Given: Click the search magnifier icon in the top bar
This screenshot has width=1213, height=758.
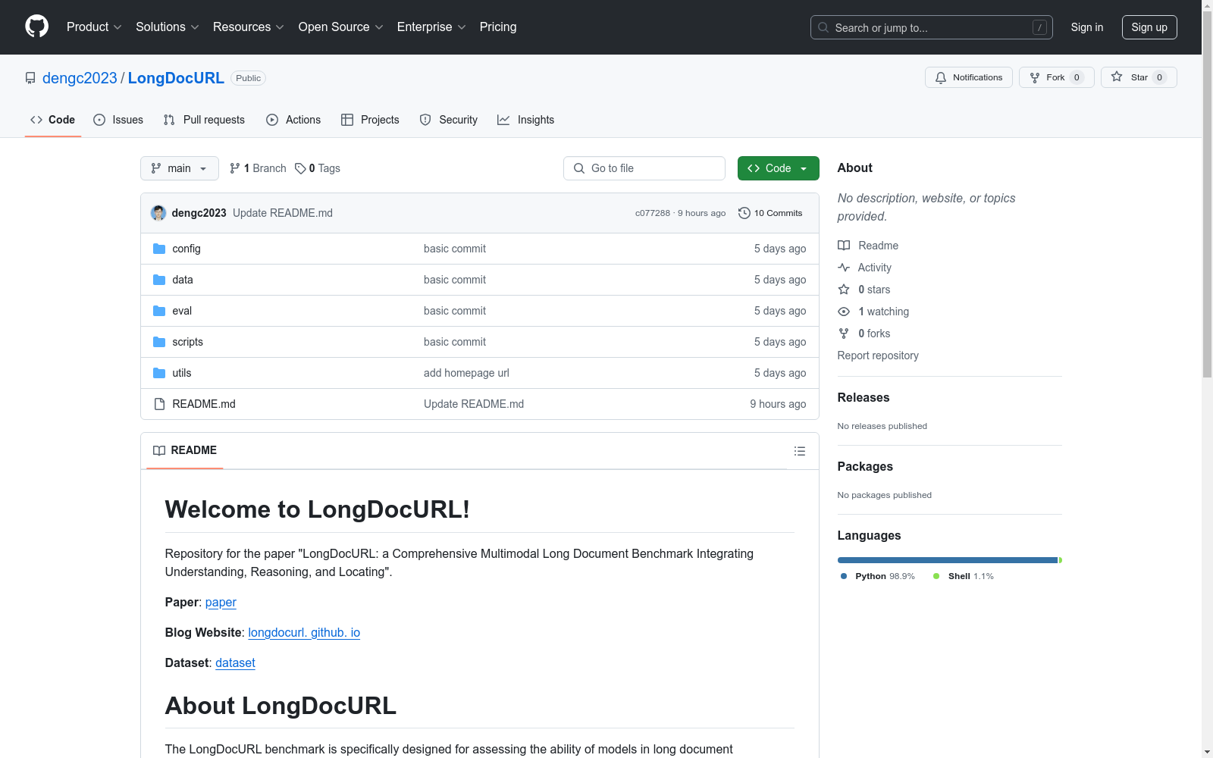Looking at the screenshot, I should tap(823, 27).
